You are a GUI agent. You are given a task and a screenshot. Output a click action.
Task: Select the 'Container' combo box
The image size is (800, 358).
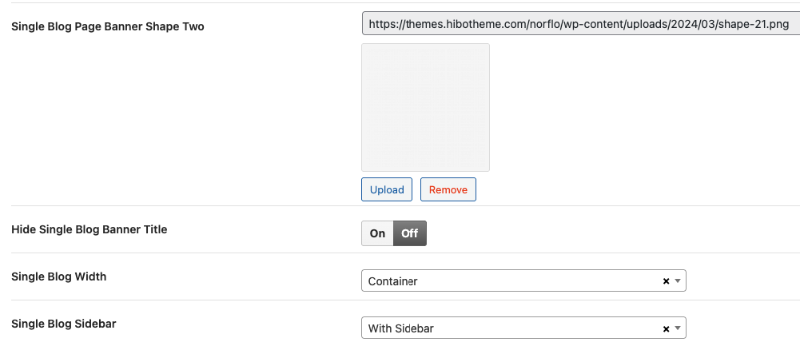pyautogui.click(x=511, y=281)
